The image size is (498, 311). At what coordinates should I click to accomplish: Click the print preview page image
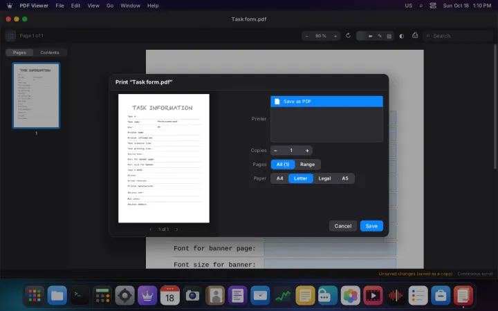(x=164, y=158)
